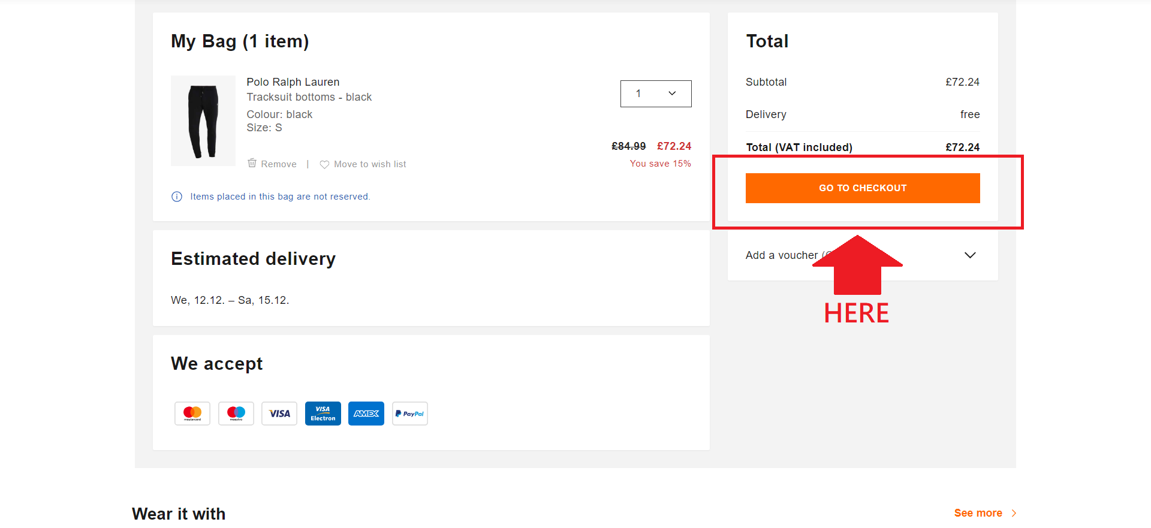Expand the Add a voucher chevron
Image resolution: width=1151 pixels, height=528 pixels.
[970, 255]
